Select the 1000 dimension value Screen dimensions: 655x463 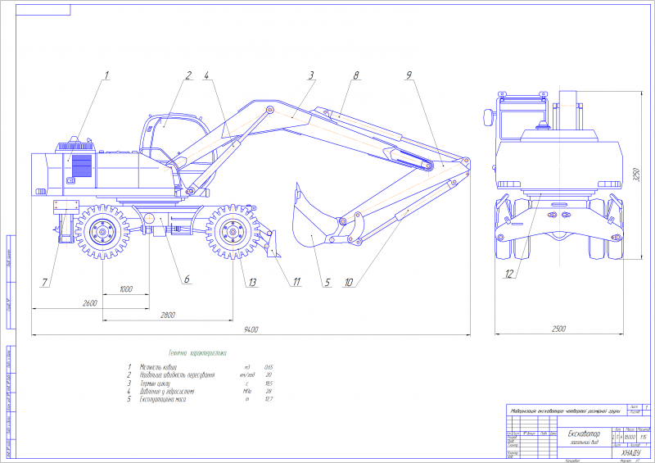(x=126, y=289)
